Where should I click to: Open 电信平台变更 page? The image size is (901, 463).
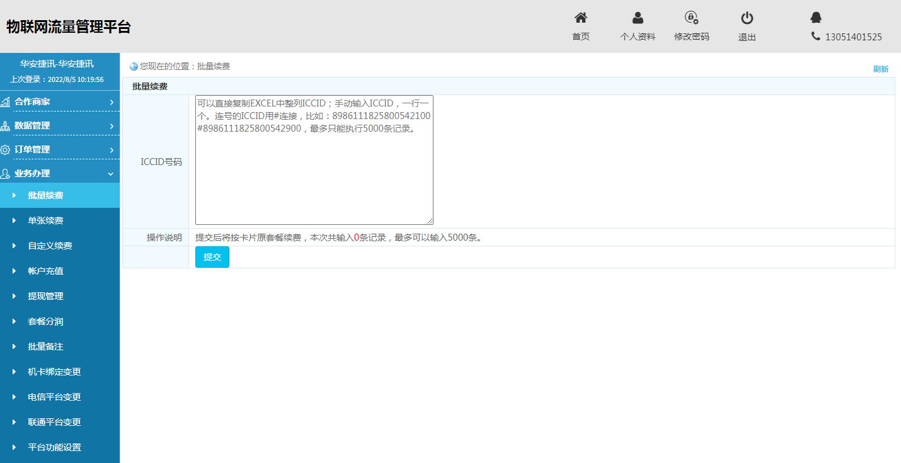pyautogui.click(x=60, y=397)
